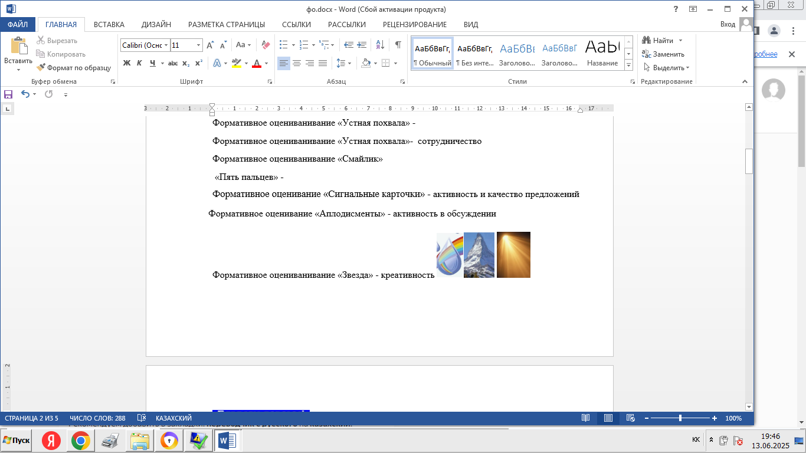Click the Format Painter brush icon
806x453 pixels.
pyautogui.click(x=41, y=68)
